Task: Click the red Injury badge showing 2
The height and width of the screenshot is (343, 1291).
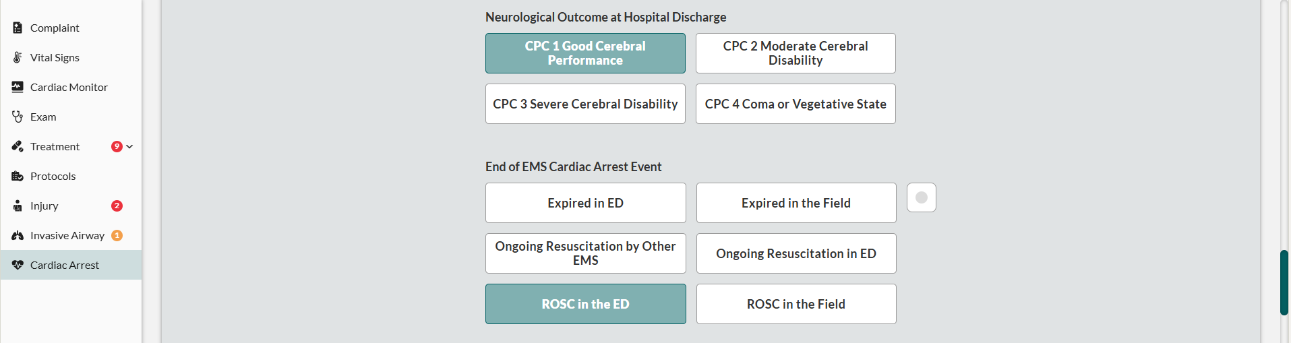Action: (117, 206)
